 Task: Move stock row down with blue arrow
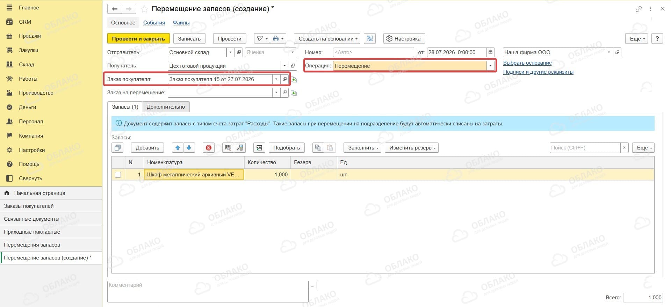coord(189,148)
